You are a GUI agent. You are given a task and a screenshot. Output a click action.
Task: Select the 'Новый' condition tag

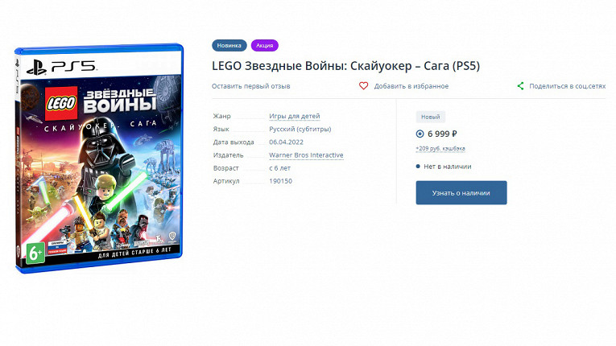pyautogui.click(x=430, y=117)
